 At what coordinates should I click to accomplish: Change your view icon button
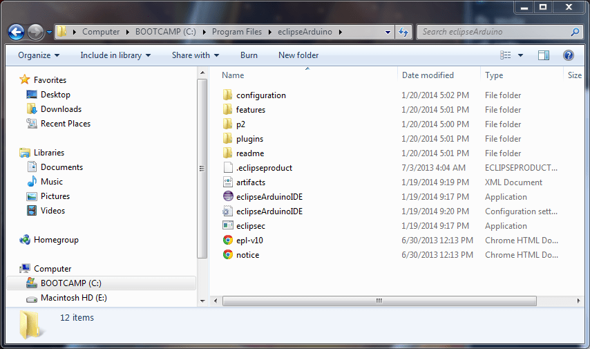pyautogui.click(x=505, y=55)
